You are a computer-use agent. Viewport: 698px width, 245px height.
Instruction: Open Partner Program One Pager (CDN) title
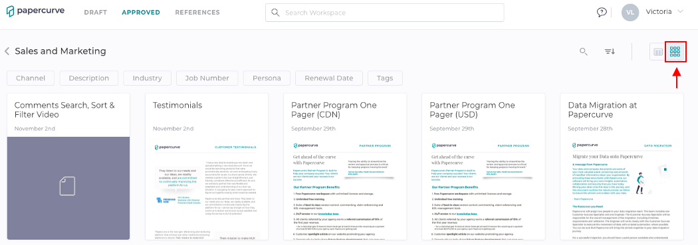coord(334,110)
